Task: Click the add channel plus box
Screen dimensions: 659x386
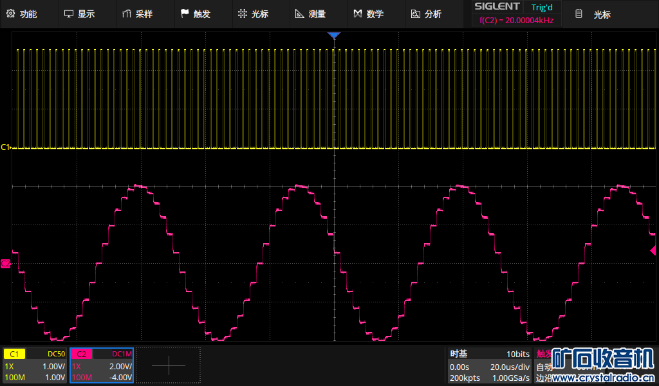Action: (169, 365)
